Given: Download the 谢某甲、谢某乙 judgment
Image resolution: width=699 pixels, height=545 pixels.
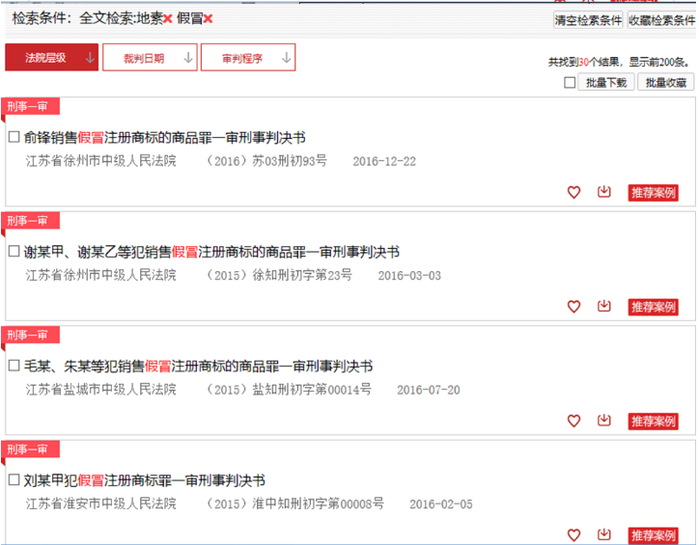Looking at the screenshot, I should 604,306.
